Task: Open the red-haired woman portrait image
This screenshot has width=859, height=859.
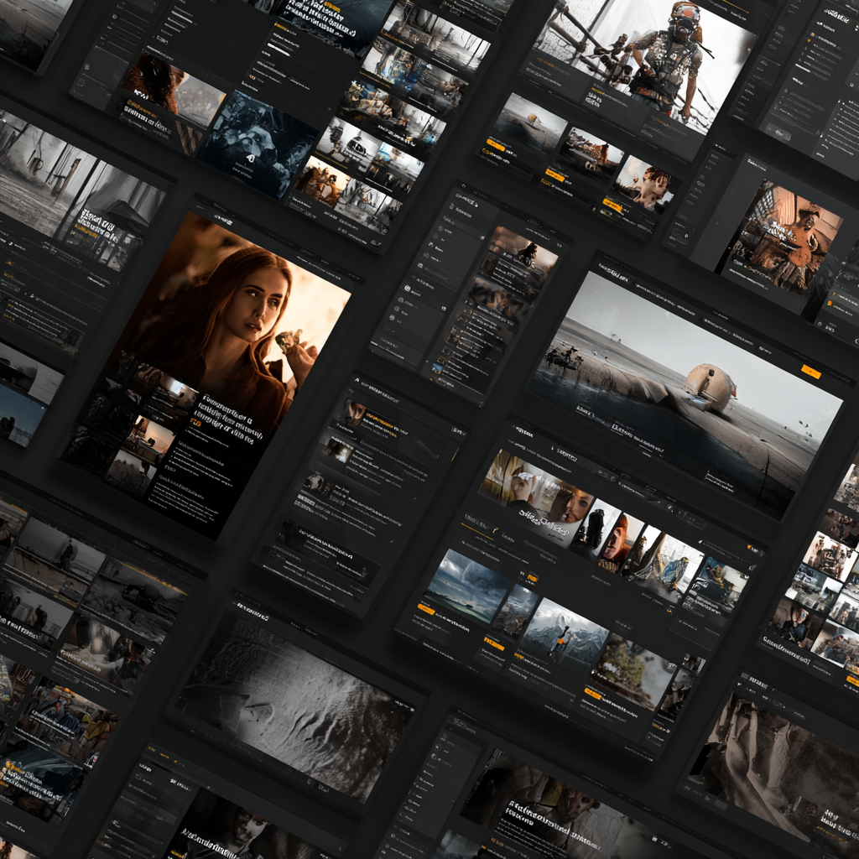Action: click(236, 323)
